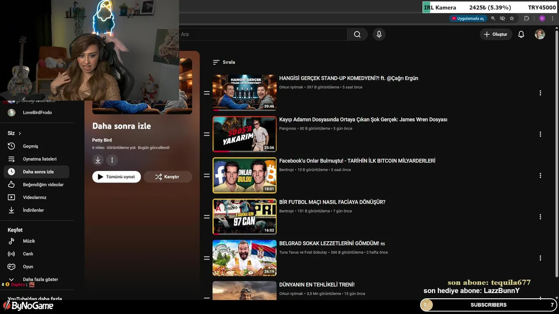559x314 pixels.
Task: Click Karıştır shuffle button
Action: point(168,177)
